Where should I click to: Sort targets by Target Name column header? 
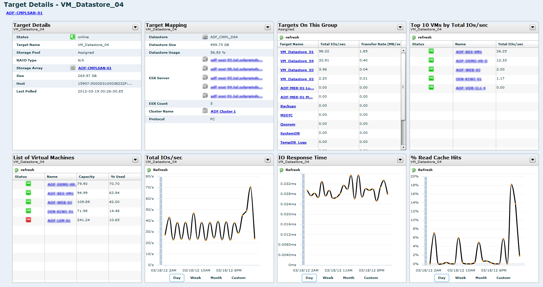tap(298, 44)
